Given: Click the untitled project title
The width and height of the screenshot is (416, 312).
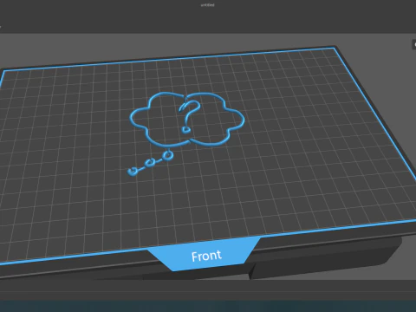Looking at the screenshot, I should pos(207,5).
